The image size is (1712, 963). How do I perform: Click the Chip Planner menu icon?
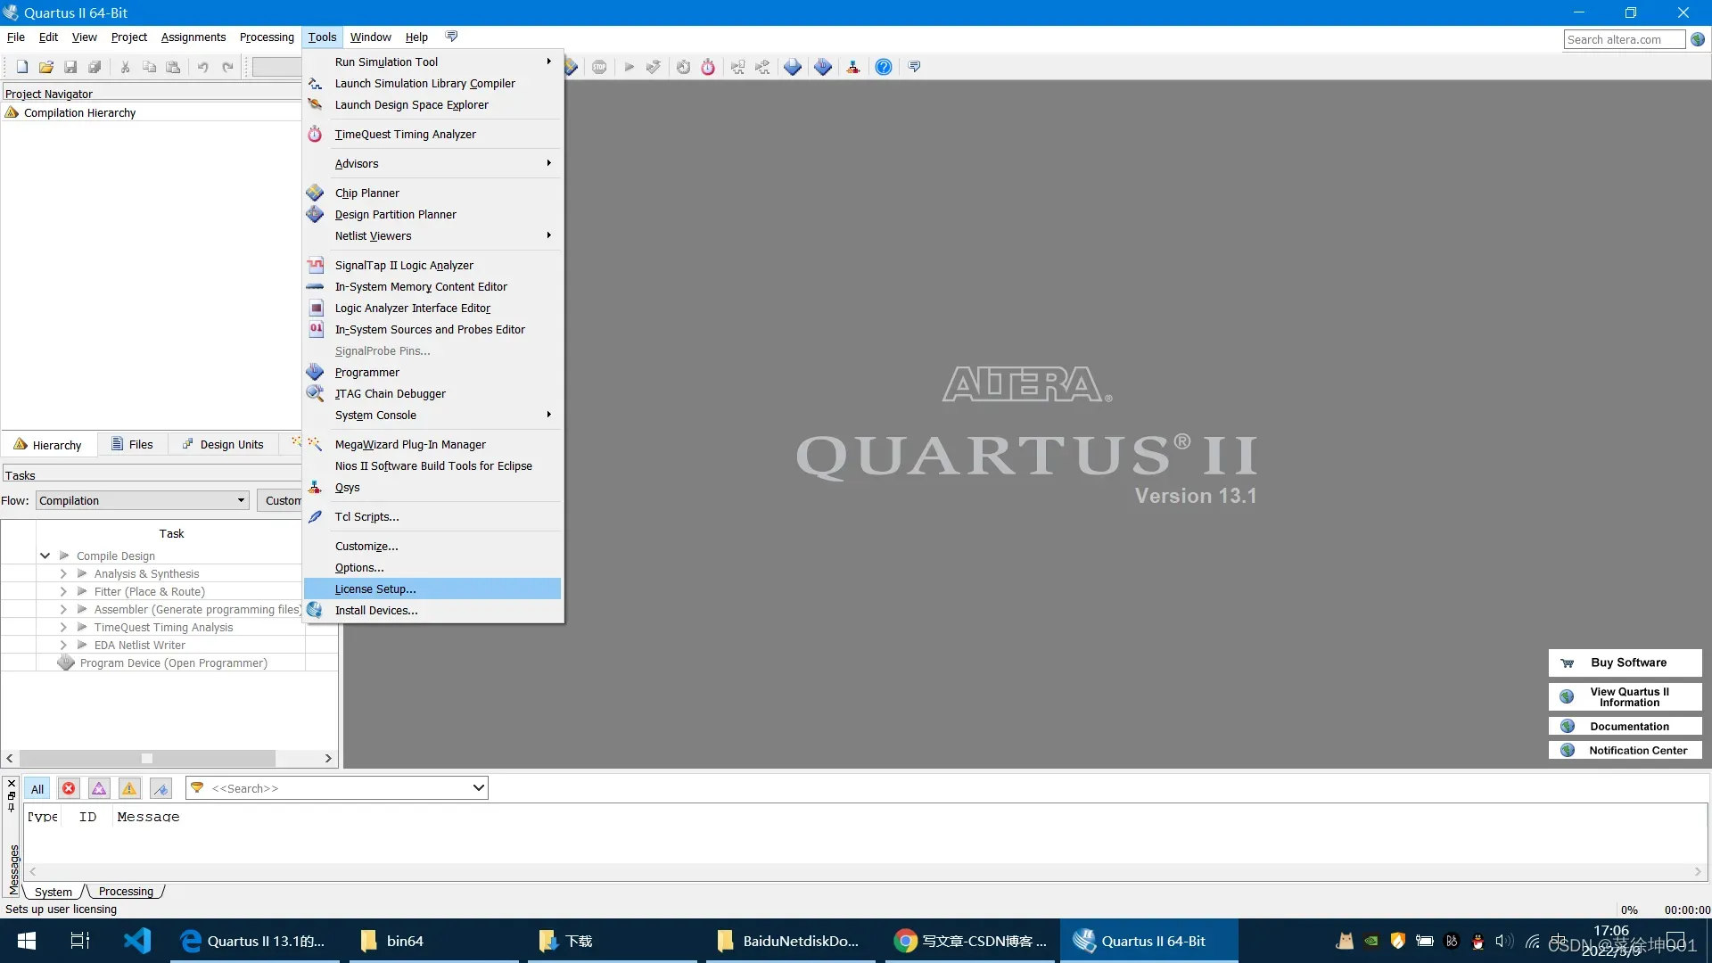click(315, 193)
